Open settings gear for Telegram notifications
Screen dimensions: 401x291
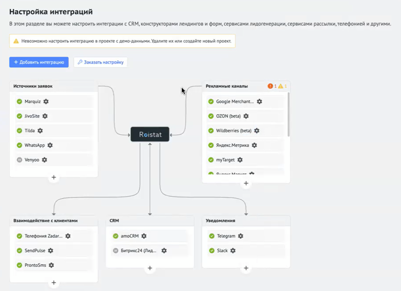(241, 236)
